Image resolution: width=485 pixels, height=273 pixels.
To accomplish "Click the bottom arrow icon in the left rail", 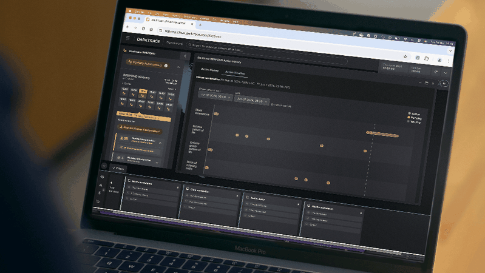I will click(98, 201).
